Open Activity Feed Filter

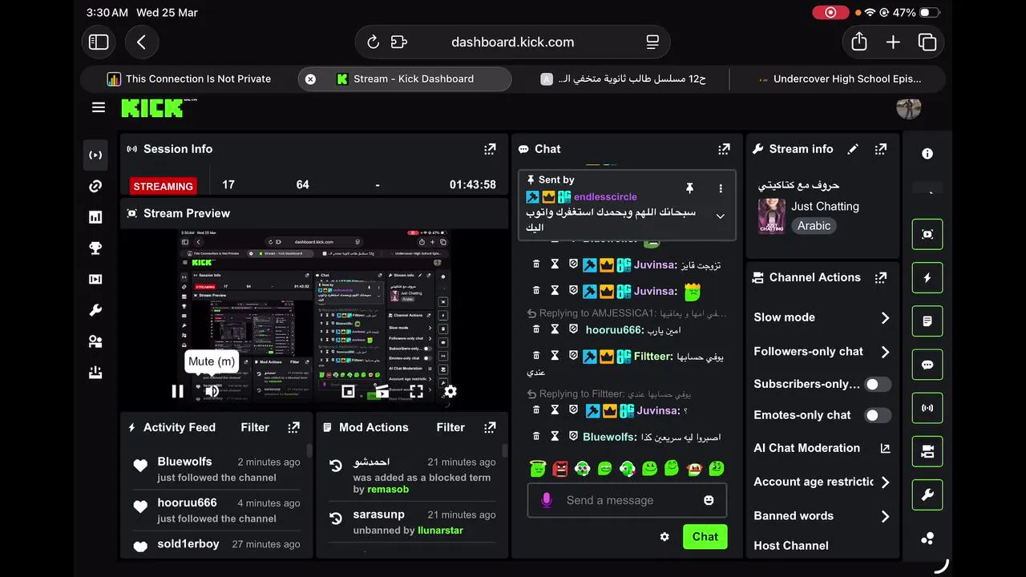[255, 427]
